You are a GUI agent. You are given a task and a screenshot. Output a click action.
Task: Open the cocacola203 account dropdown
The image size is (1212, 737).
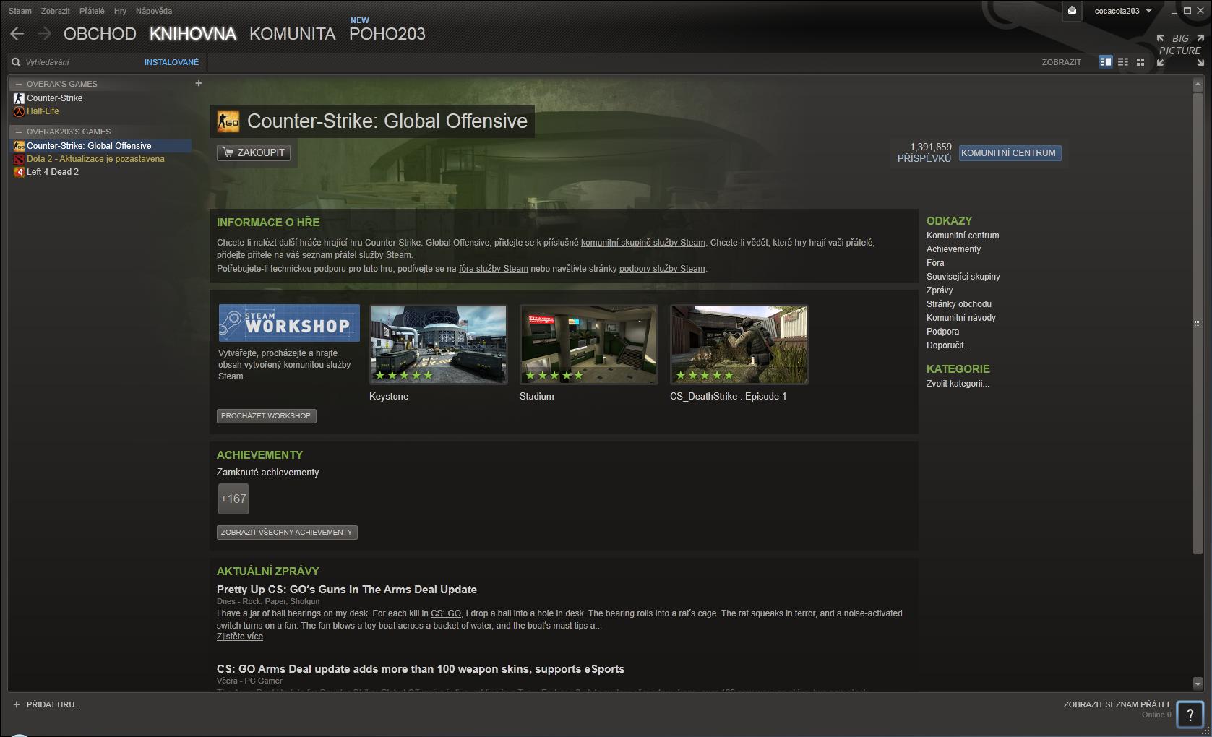(1122, 11)
